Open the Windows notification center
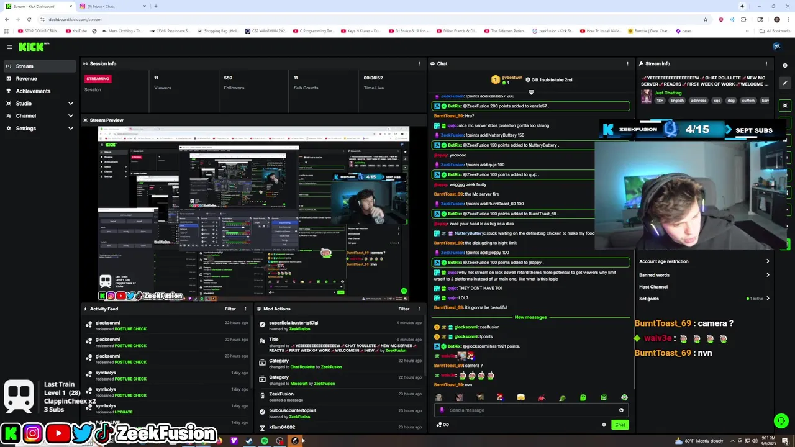 [785, 441]
